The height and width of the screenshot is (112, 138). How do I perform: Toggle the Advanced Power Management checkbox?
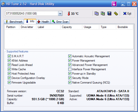pos(70,65)
